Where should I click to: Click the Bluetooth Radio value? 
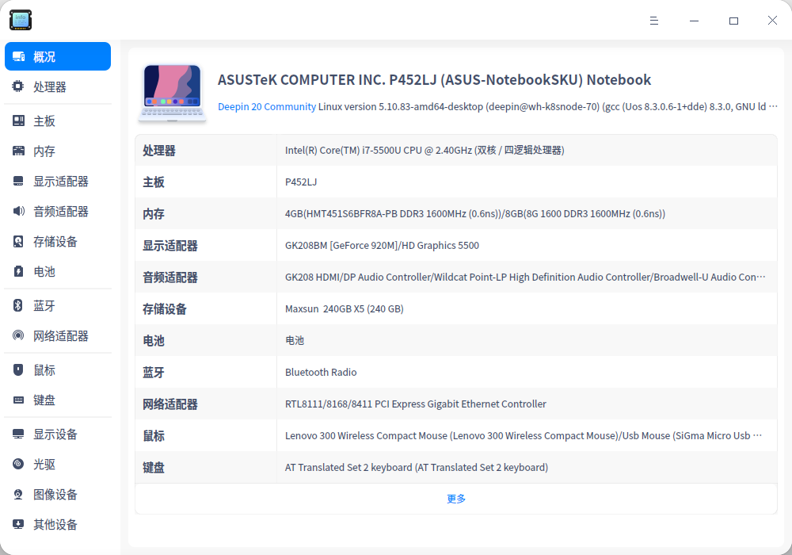321,373
